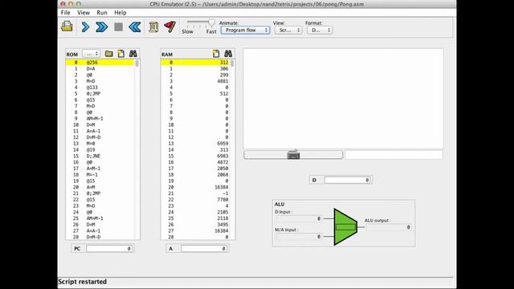Select ROM row 18 'M=-1'

click(x=100, y=174)
